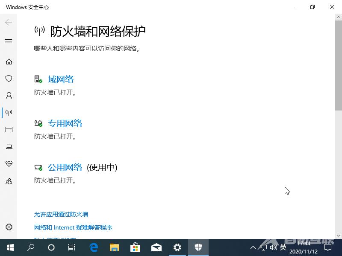The width and height of the screenshot is (342, 256).
Task: Open the taskbar clock 2020/11/12
Action: 304,248
